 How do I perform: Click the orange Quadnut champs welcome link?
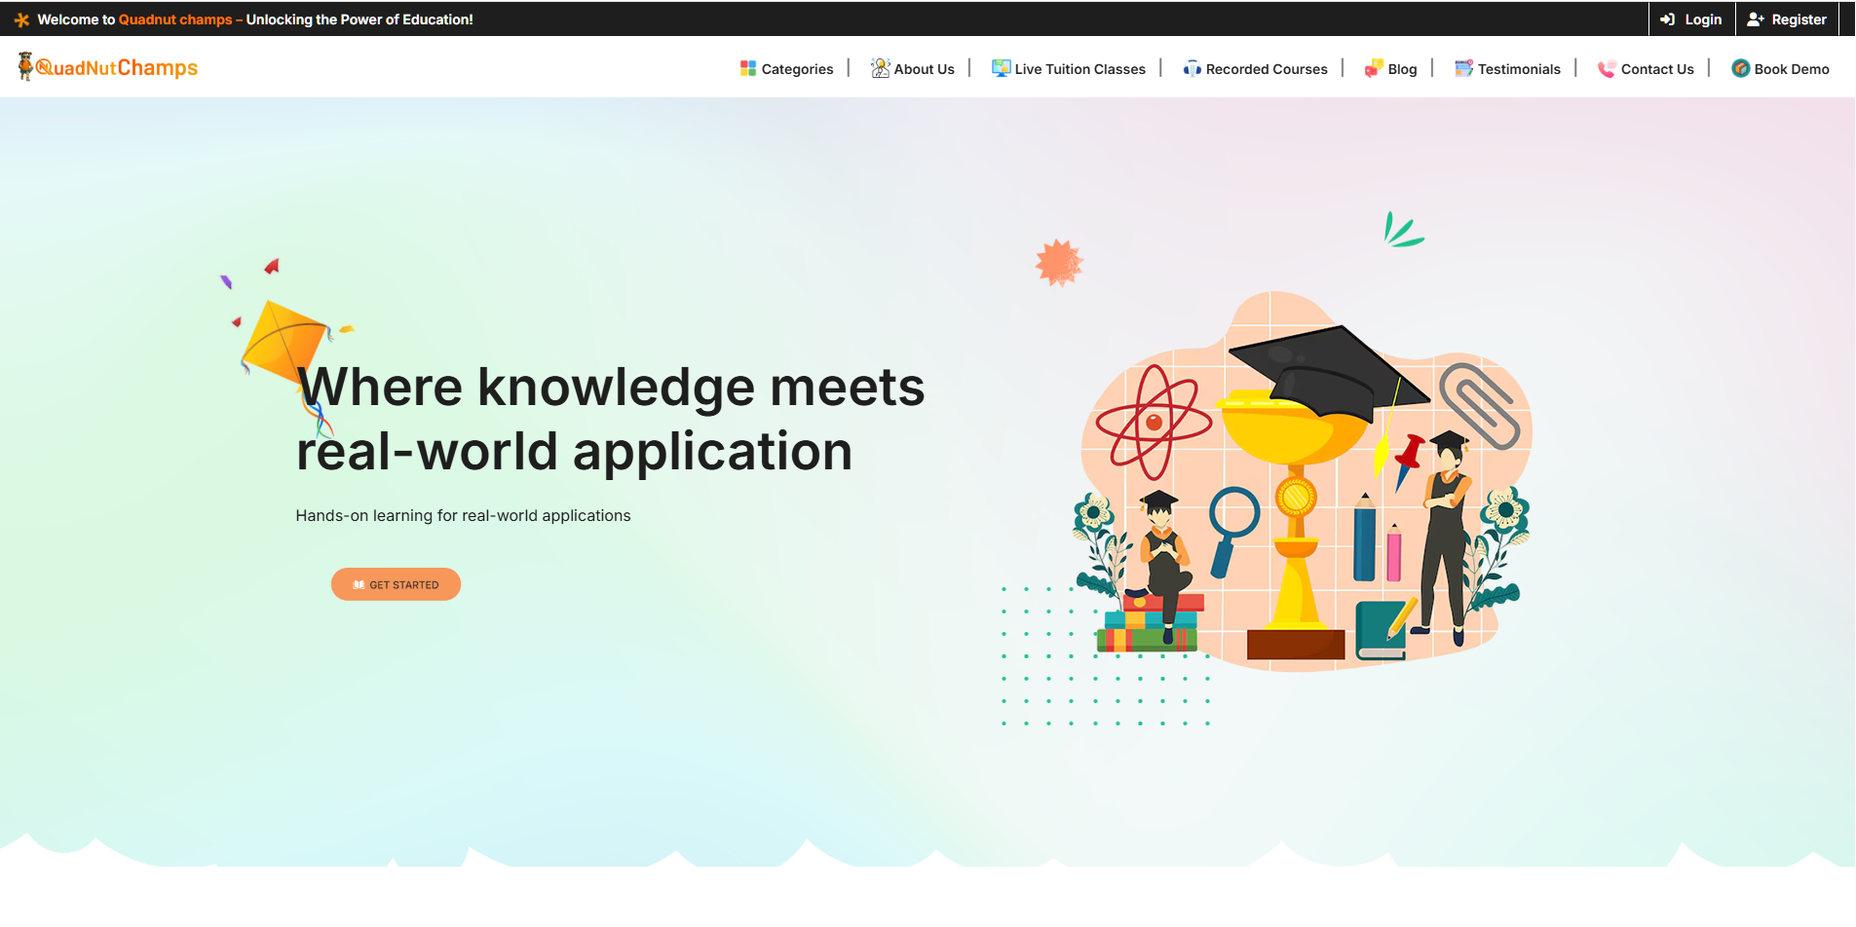[175, 19]
